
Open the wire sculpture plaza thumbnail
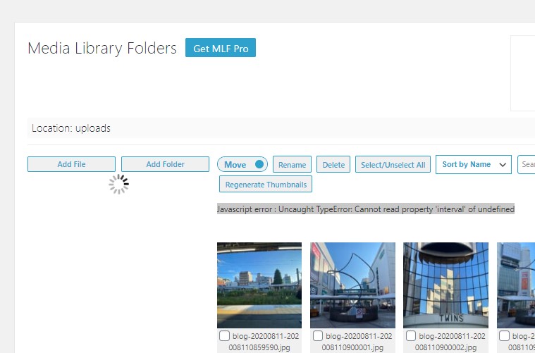click(353, 285)
